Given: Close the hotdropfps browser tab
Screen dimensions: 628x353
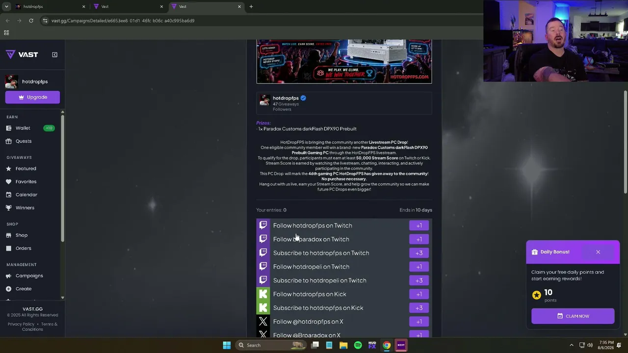Looking at the screenshot, I should point(83,6).
